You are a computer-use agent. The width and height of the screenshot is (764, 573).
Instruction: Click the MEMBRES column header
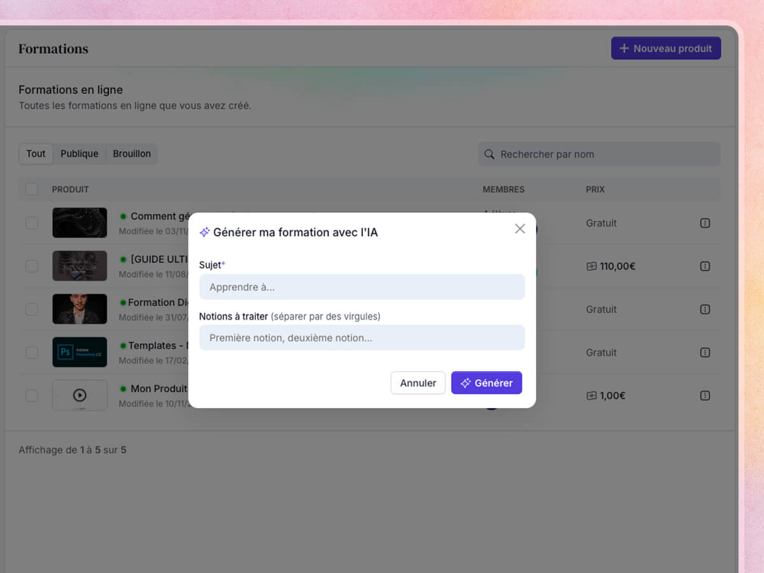point(504,189)
